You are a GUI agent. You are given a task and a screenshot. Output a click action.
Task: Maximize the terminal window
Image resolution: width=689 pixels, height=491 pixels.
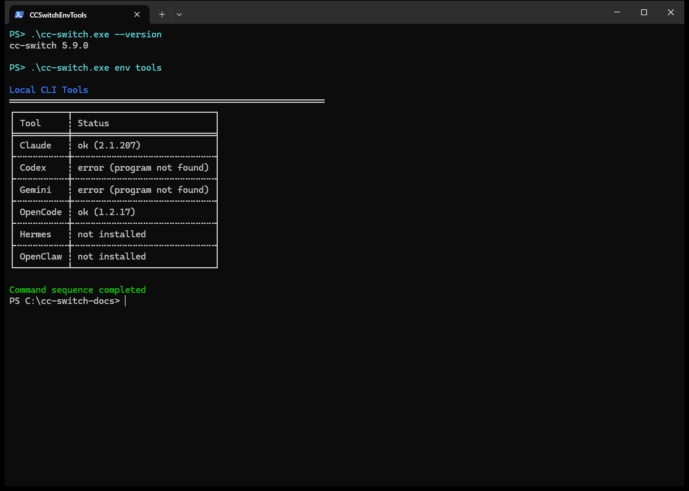point(643,12)
